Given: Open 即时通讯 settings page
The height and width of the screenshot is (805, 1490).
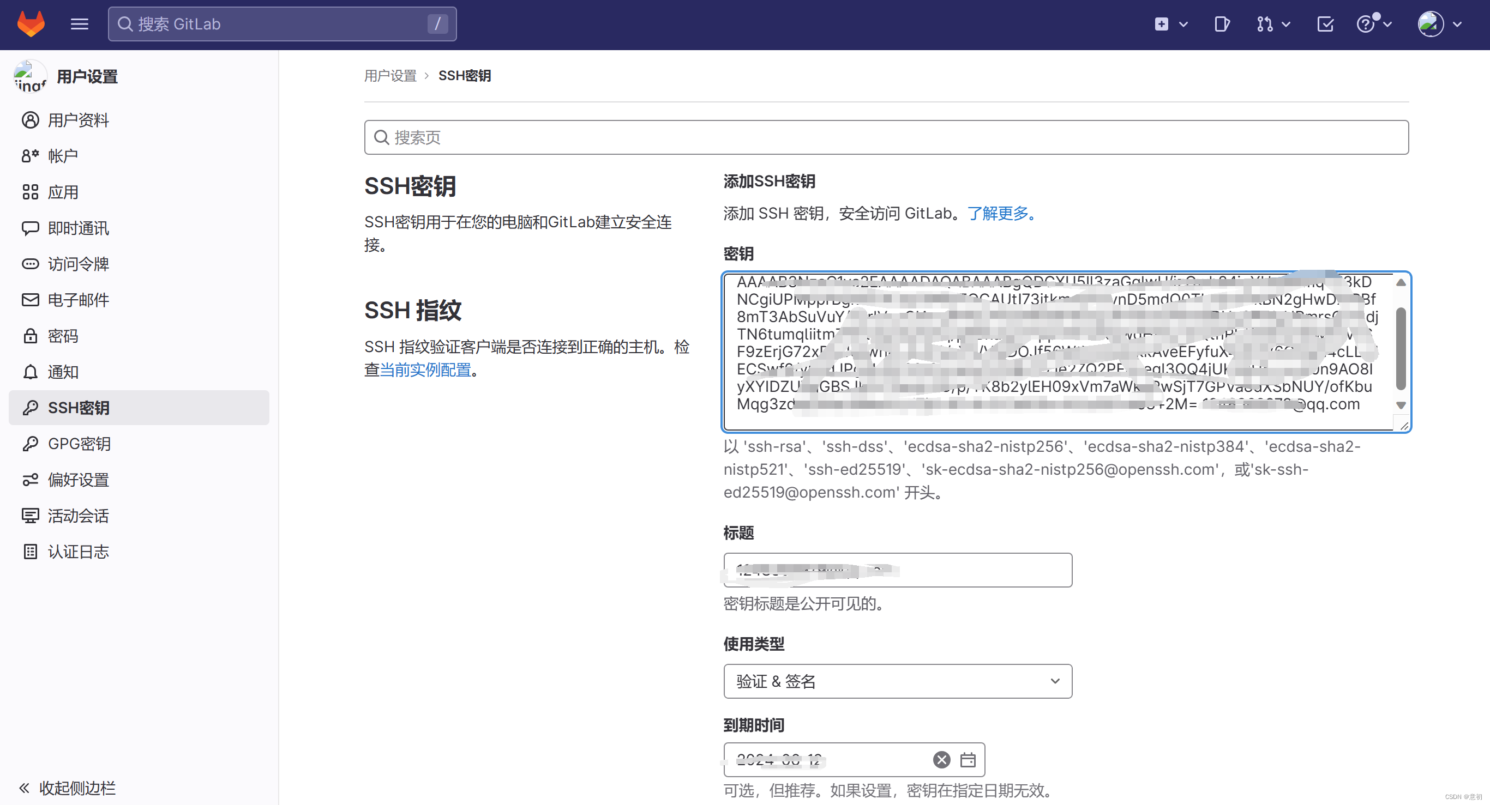Looking at the screenshot, I should click(x=139, y=228).
